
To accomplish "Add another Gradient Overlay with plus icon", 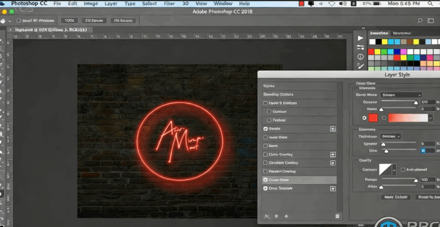I will [333, 163].
